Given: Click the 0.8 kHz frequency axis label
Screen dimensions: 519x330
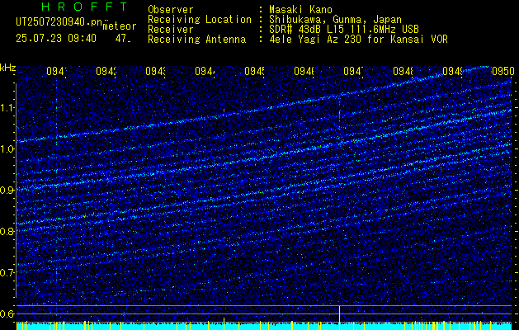Looking at the screenshot, I should coord(7,231).
